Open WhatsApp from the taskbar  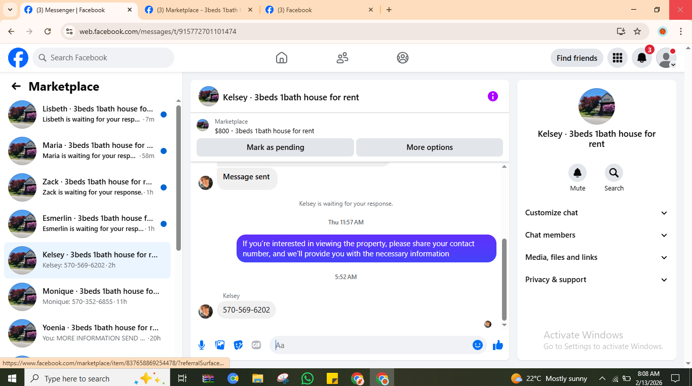(307, 378)
